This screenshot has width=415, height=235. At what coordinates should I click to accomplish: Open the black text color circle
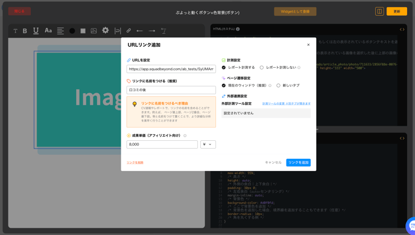pyautogui.click(x=72, y=31)
